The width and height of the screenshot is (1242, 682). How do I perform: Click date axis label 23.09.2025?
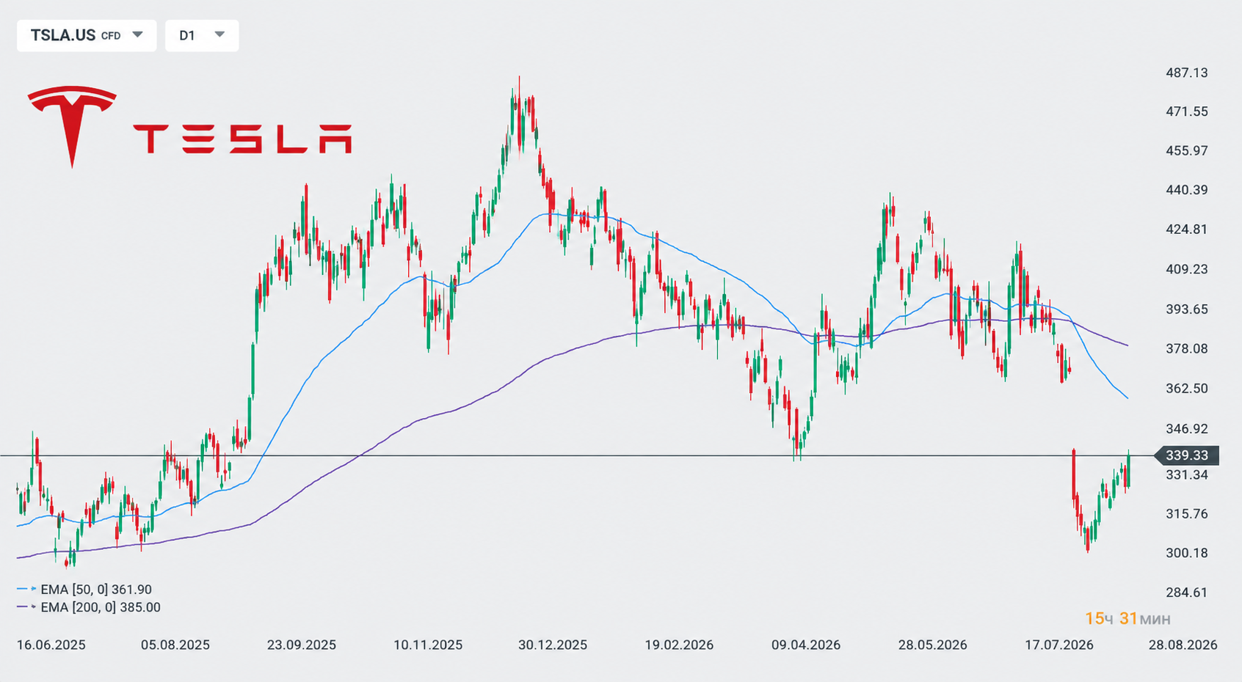point(302,645)
